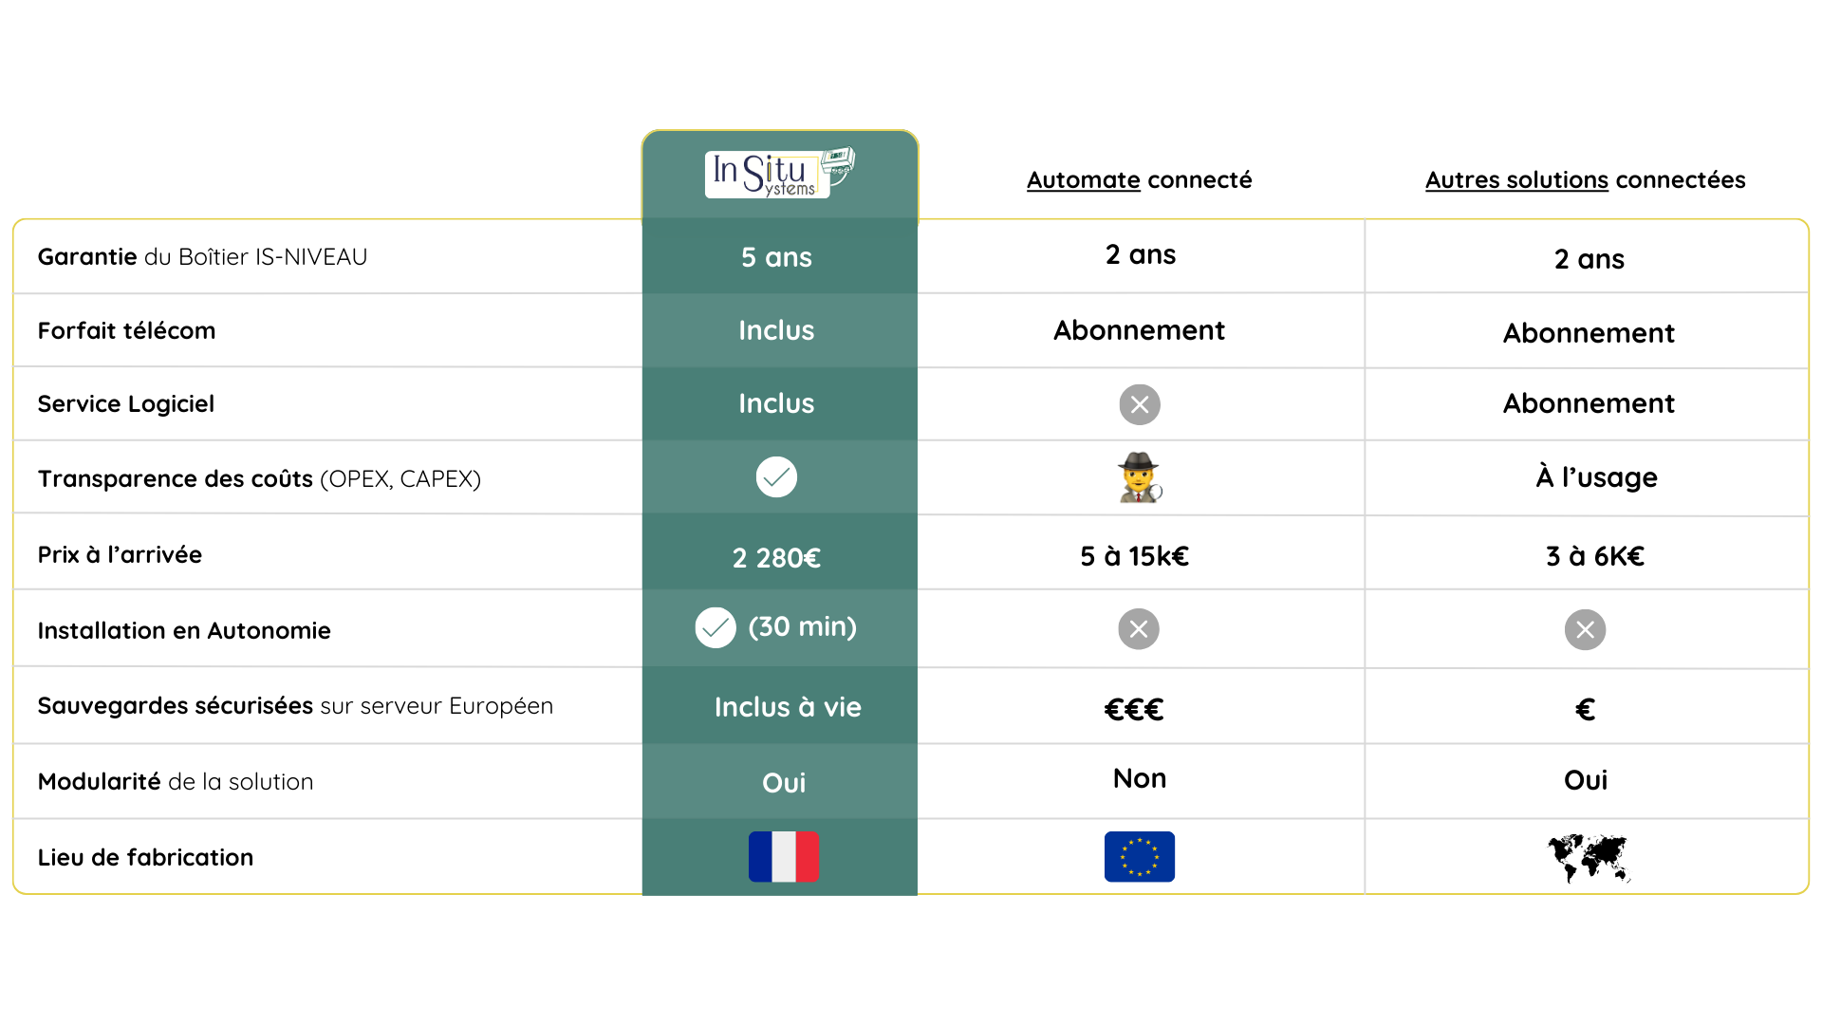Image resolution: width=1822 pixels, height=1025 pixels.
Task: Click the Autres solutions grey cross in Installation en Autonomie
Action: (1586, 630)
